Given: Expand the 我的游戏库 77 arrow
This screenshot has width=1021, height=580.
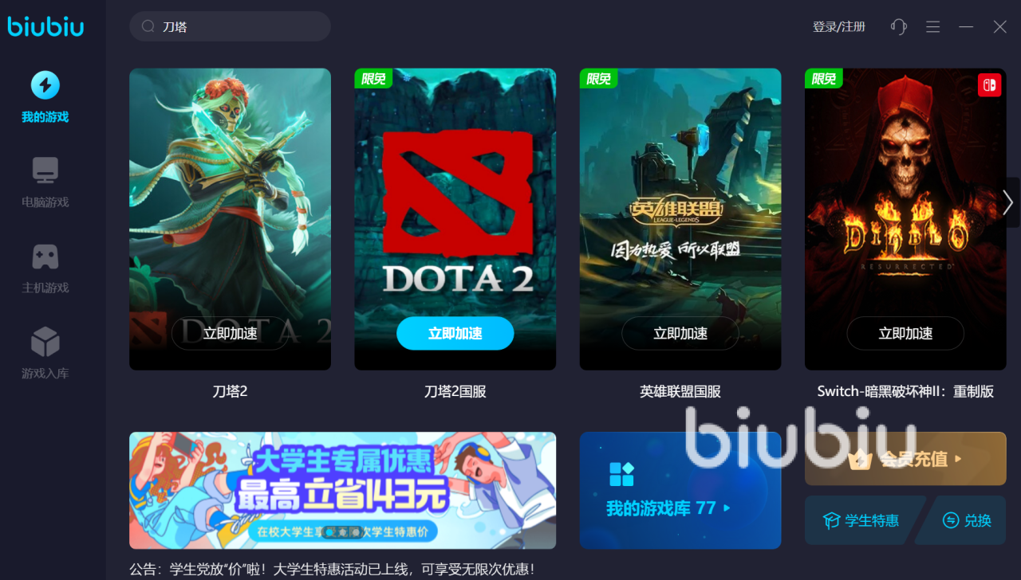Looking at the screenshot, I should point(727,507).
